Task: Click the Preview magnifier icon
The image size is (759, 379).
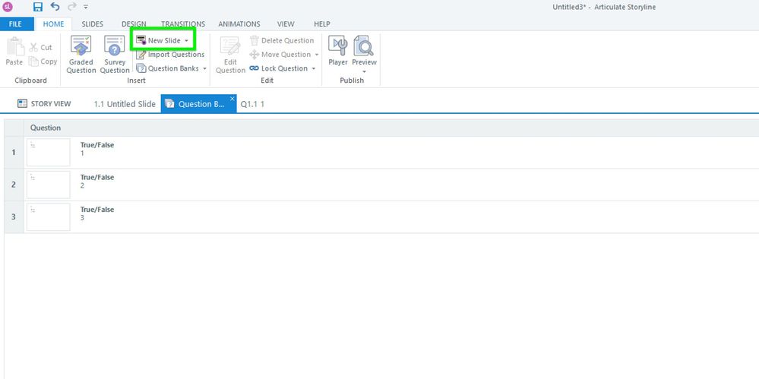Action: 364,46
